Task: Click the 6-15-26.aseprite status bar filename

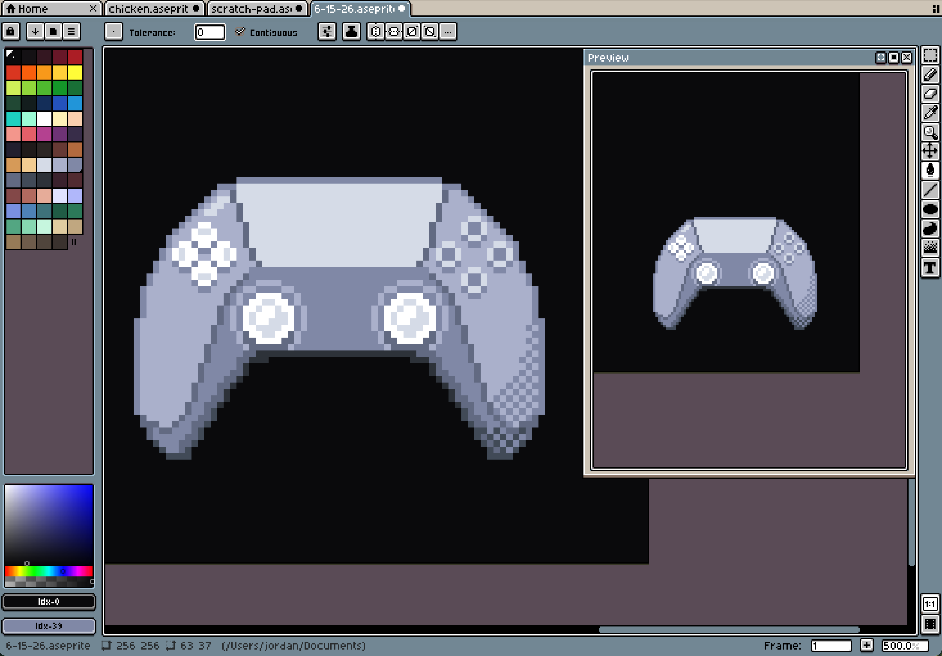Action: click(48, 645)
